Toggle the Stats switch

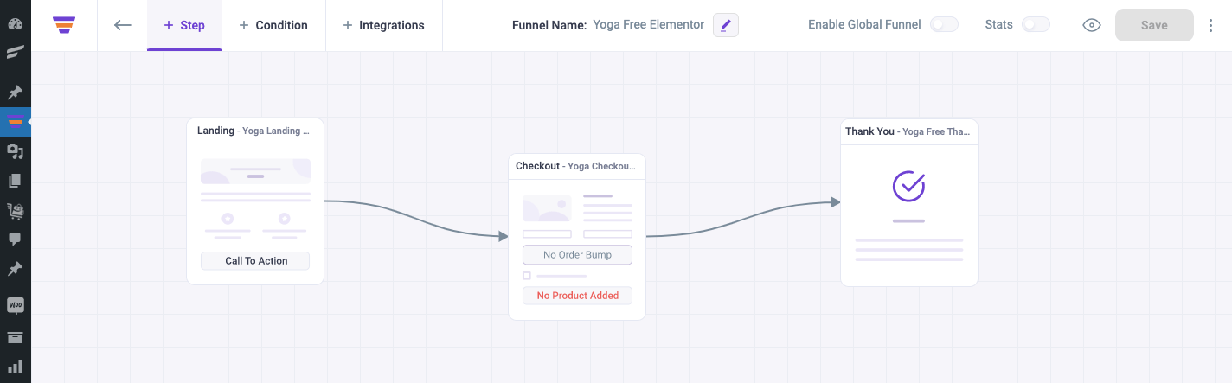(1036, 25)
